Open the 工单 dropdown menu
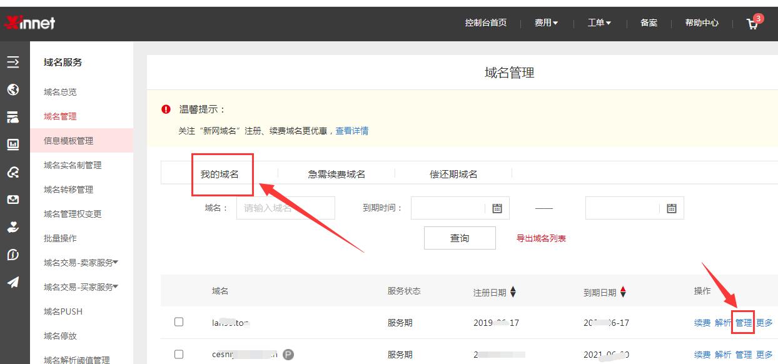 tap(599, 23)
